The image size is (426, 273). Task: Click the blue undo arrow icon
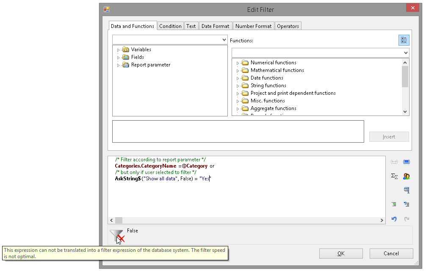tap(394, 219)
